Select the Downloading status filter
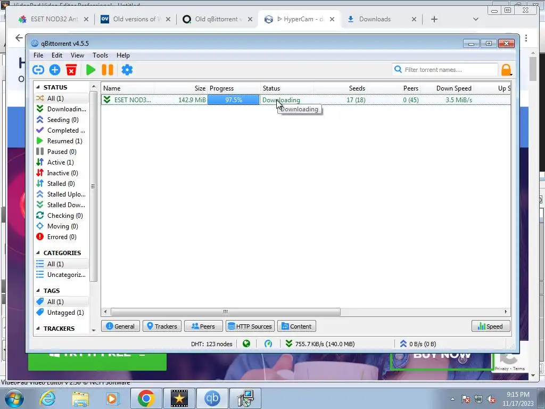The height and width of the screenshot is (409, 545). (62, 109)
